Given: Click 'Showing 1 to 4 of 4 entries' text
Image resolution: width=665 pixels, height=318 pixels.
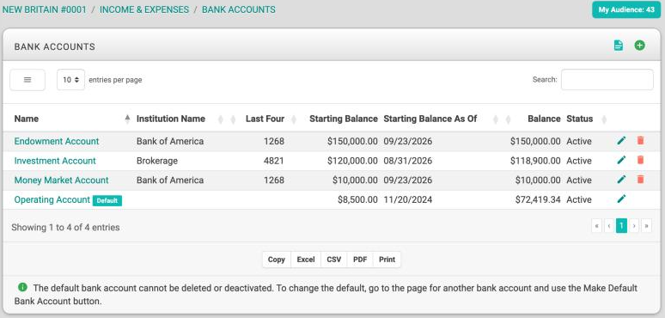Looking at the screenshot, I should pos(65,227).
